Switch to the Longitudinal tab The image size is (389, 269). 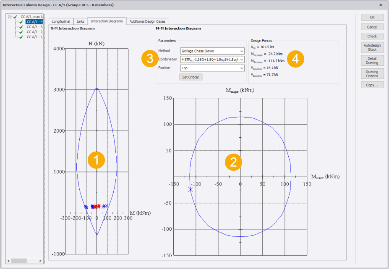61,21
